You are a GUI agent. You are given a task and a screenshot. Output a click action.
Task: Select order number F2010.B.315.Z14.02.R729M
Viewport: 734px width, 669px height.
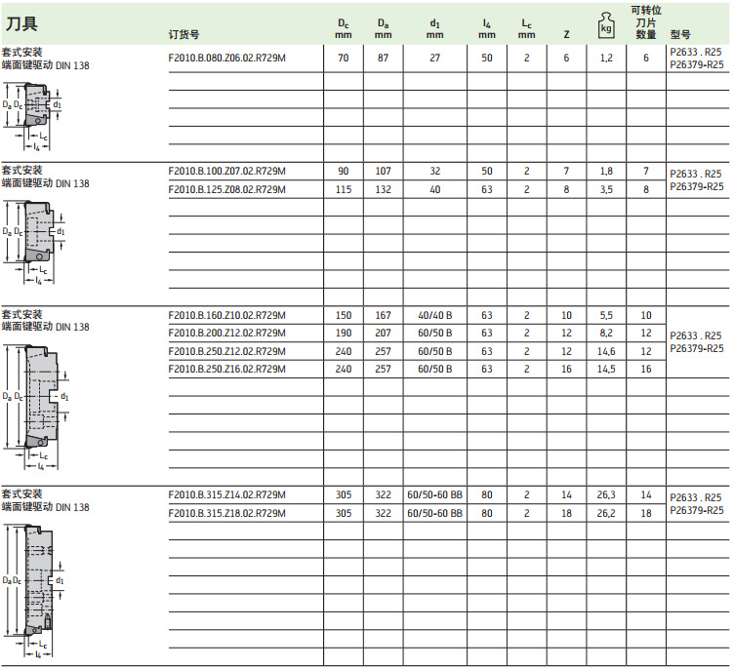(226, 495)
